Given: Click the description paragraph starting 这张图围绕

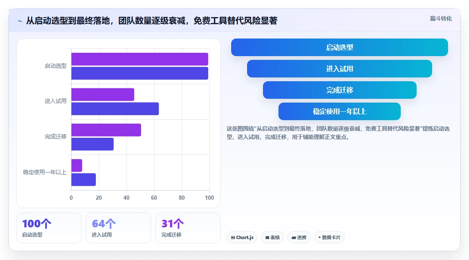Looking at the screenshot, I should point(338,133).
